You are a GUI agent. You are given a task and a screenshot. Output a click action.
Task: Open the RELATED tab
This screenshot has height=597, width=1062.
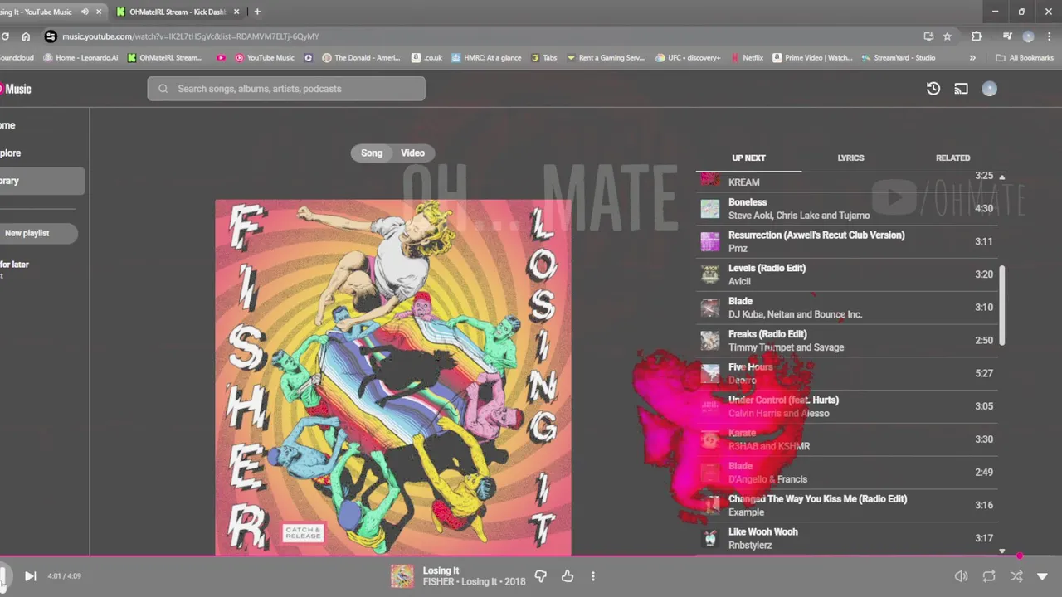[x=952, y=158]
